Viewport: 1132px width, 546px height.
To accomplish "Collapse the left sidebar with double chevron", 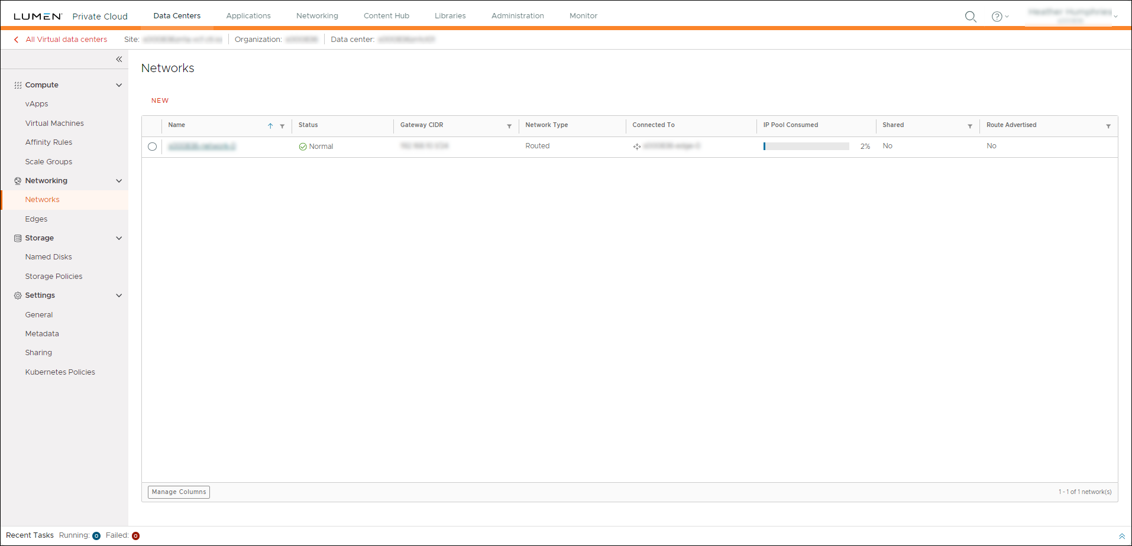I will [x=119, y=59].
